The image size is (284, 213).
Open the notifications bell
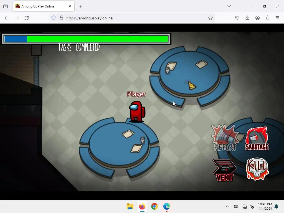click(276, 206)
